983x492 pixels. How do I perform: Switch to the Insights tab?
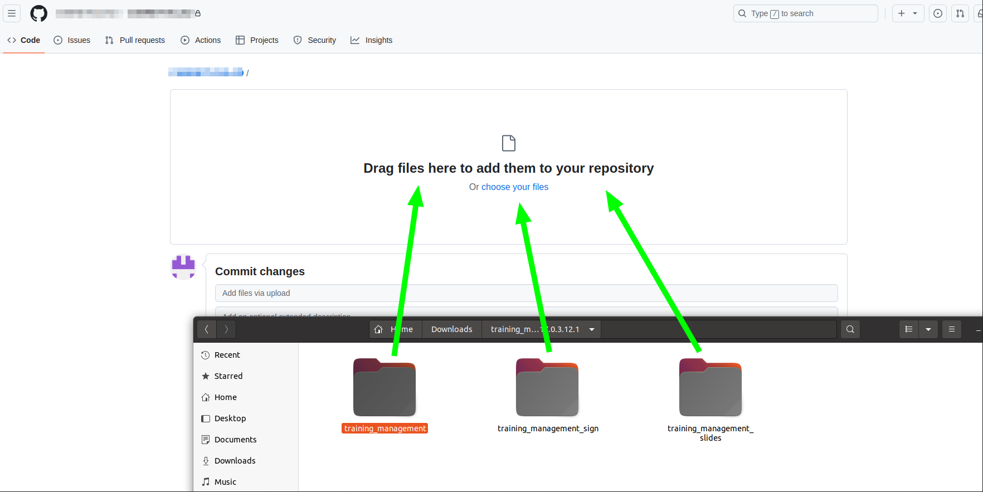[372, 40]
